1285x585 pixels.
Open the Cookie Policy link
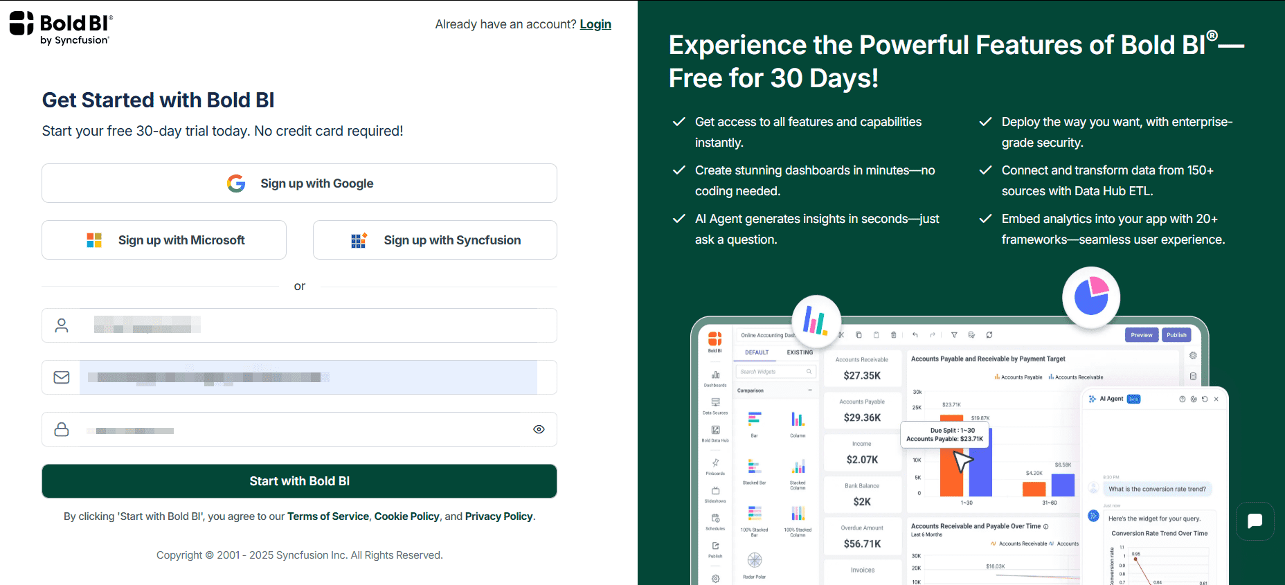(406, 516)
